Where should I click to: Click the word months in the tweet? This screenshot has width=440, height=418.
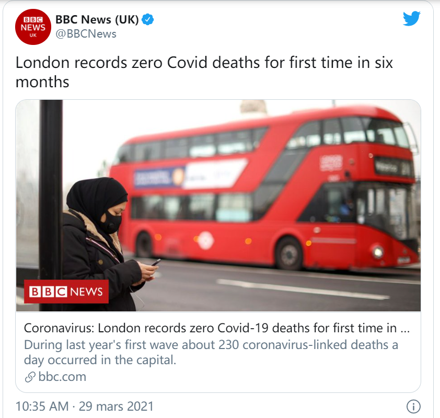point(42,82)
